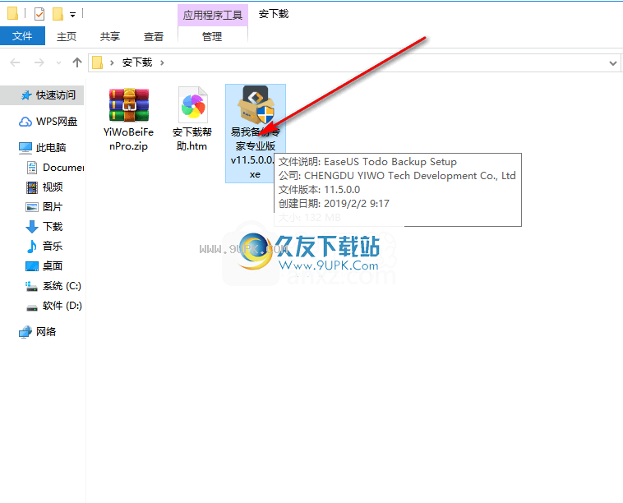The height and width of the screenshot is (503, 623).
Task: Click folder icon in address bar
Action: (x=97, y=62)
